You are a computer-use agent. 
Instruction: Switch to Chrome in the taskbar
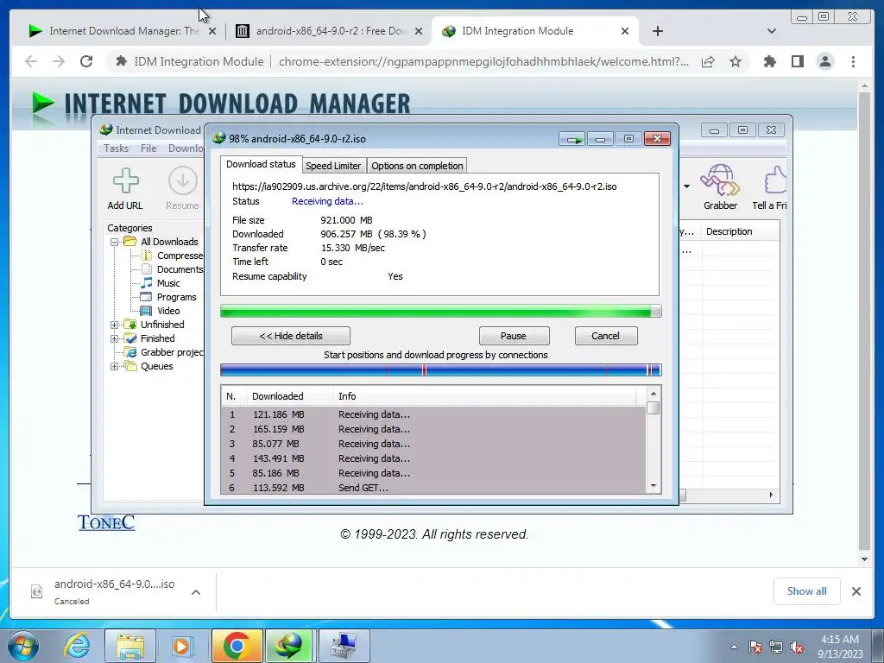[237, 646]
